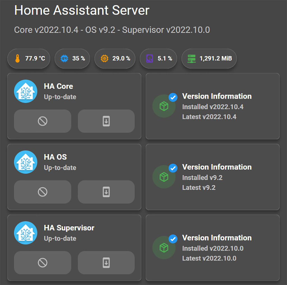Click the orange CPU icon
The height and width of the screenshot is (285, 287).
[x=105, y=59]
